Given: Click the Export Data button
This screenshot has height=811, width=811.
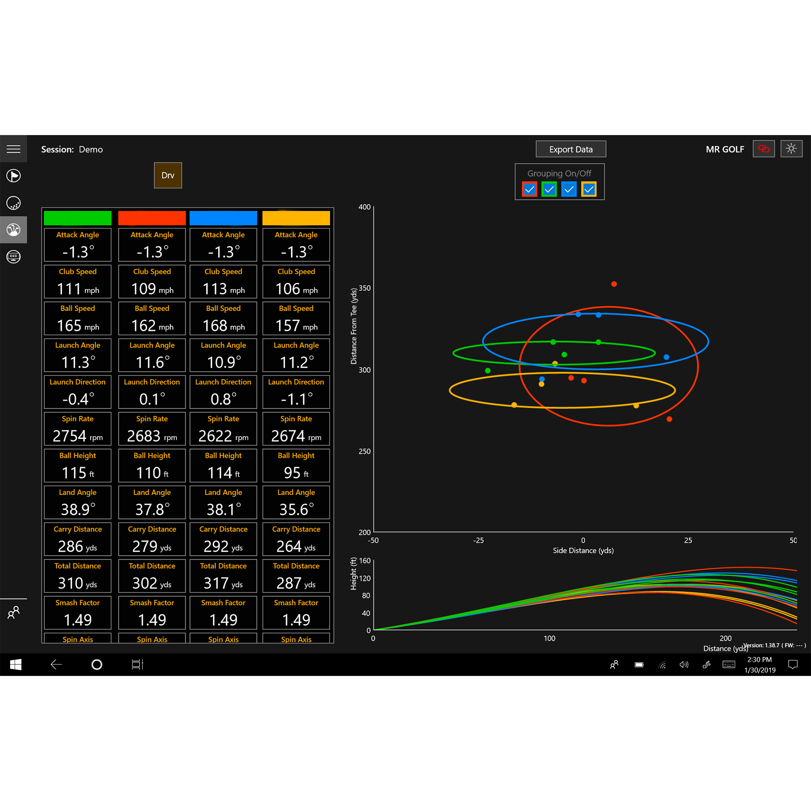Looking at the screenshot, I should coord(571,148).
